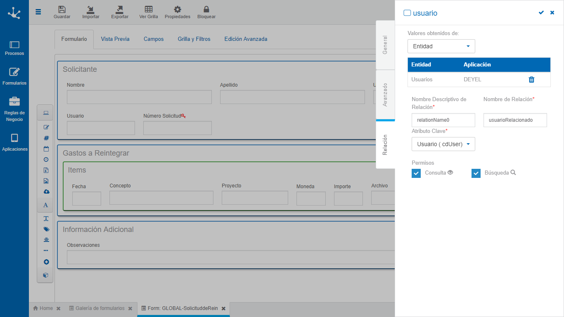
Task: Select the cloud upload tool
Action: pos(46,192)
